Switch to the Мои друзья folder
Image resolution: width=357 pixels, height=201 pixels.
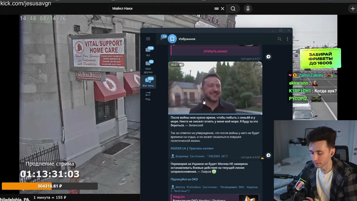pos(148,67)
